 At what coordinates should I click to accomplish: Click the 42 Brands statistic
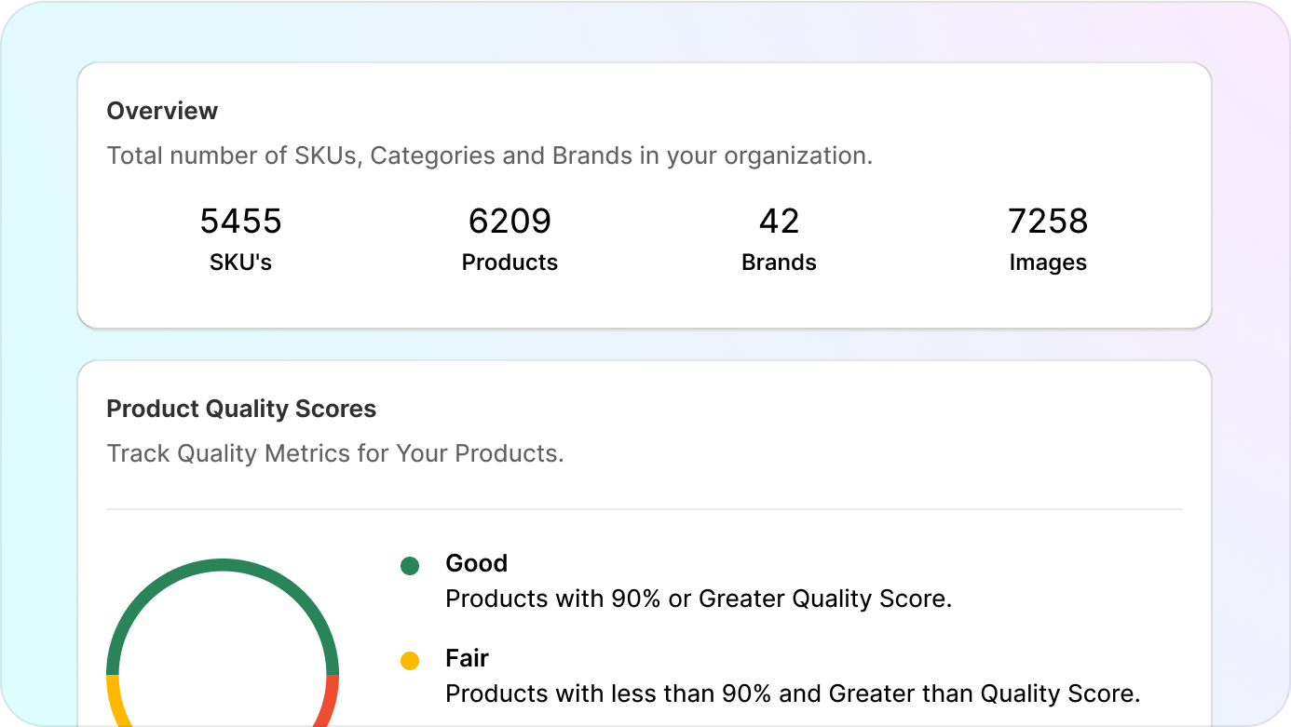[x=779, y=222]
